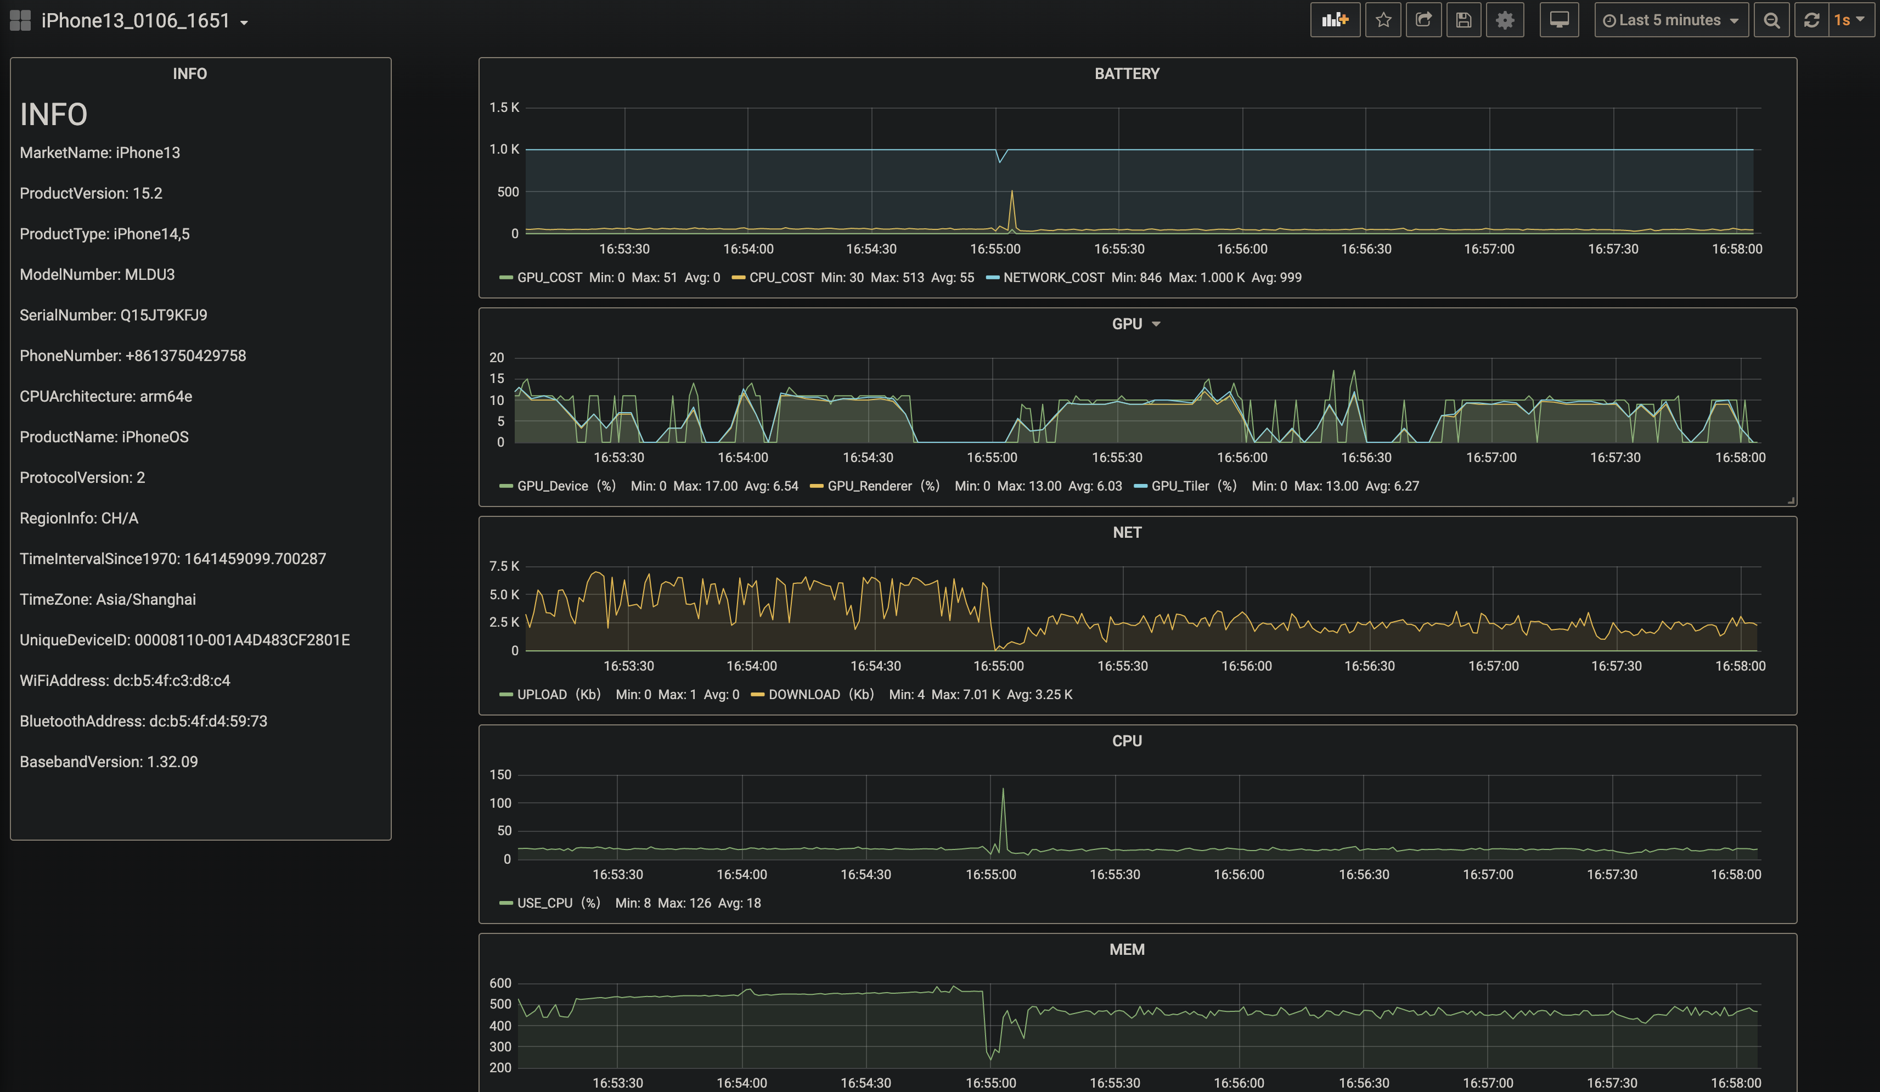The width and height of the screenshot is (1880, 1092).
Task: Click the iPhone13_0106_1651 dashboard title
Action: pos(138,20)
